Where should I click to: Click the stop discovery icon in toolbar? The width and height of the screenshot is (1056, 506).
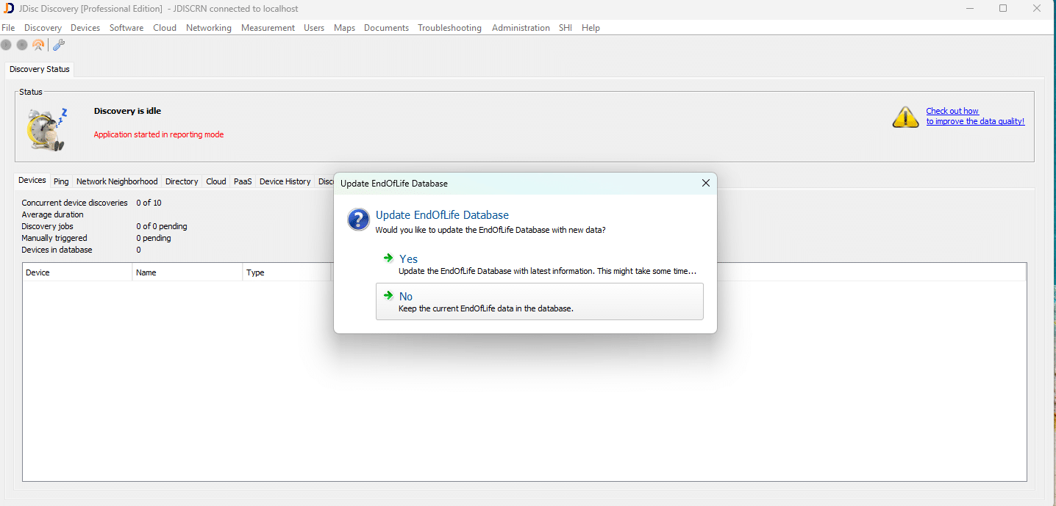(x=22, y=45)
